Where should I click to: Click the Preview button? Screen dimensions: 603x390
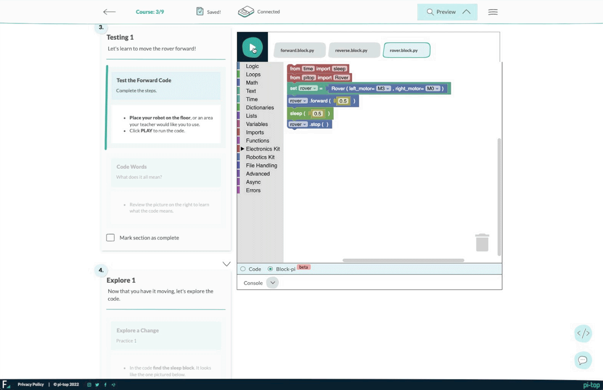(447, 12)
